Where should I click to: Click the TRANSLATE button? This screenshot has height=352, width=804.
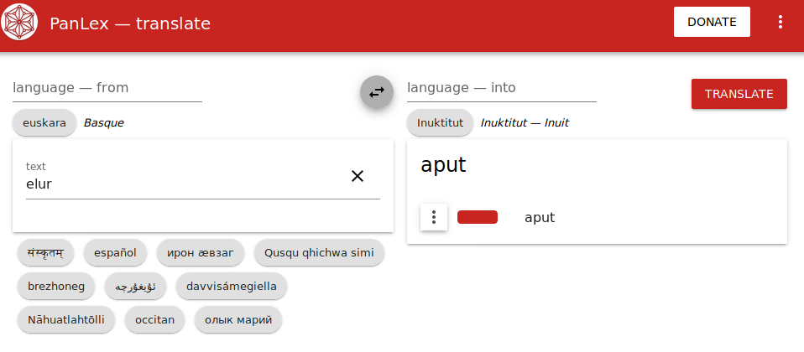click(x=739, y=94)
